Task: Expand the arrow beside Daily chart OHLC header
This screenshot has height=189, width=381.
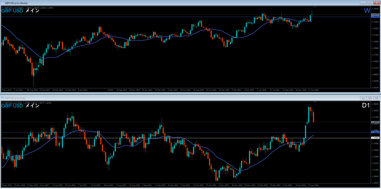Action: (x=3, y=102)
